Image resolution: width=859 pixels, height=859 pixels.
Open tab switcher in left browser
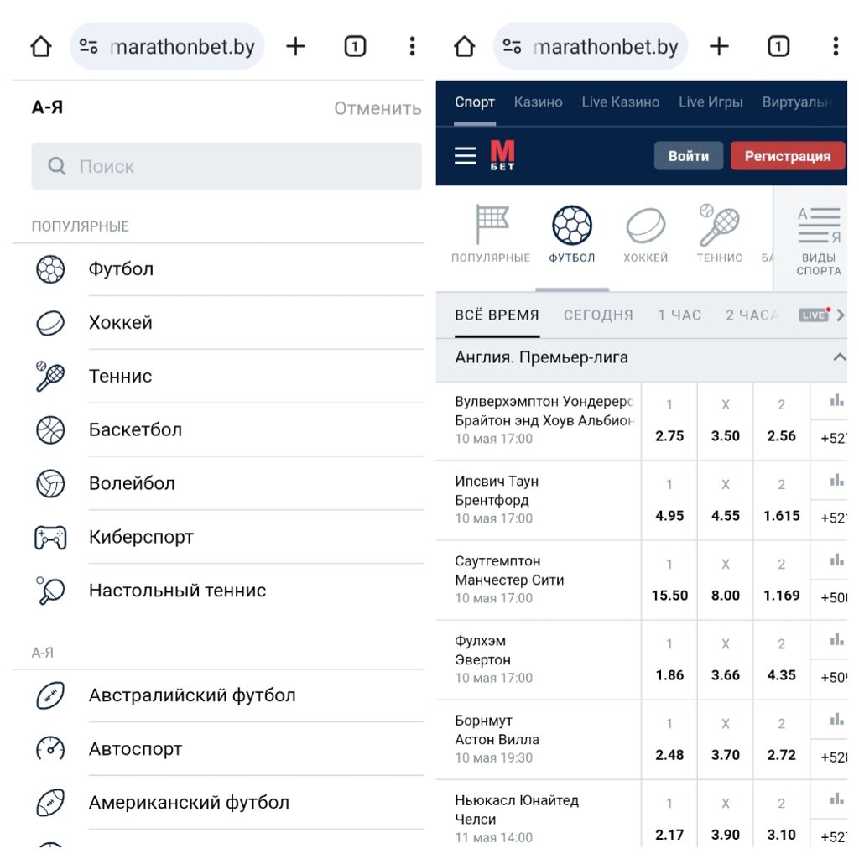(x=355, y=47)
